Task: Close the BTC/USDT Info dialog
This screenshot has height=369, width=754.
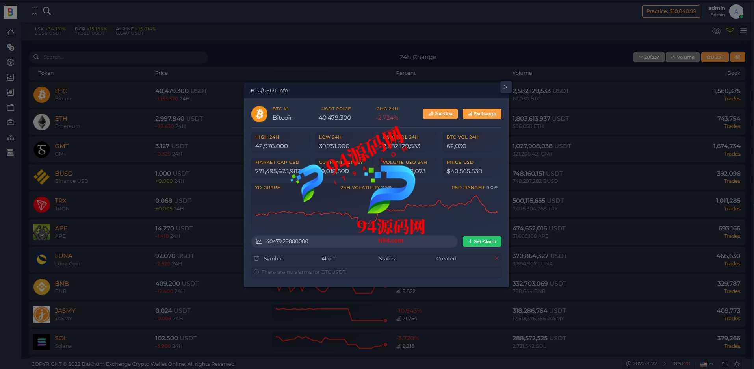Action: pos(506,87)
